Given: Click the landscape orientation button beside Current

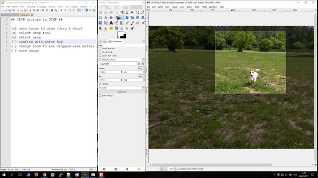Looking at the screenshot, I should (x=143, y=64).
